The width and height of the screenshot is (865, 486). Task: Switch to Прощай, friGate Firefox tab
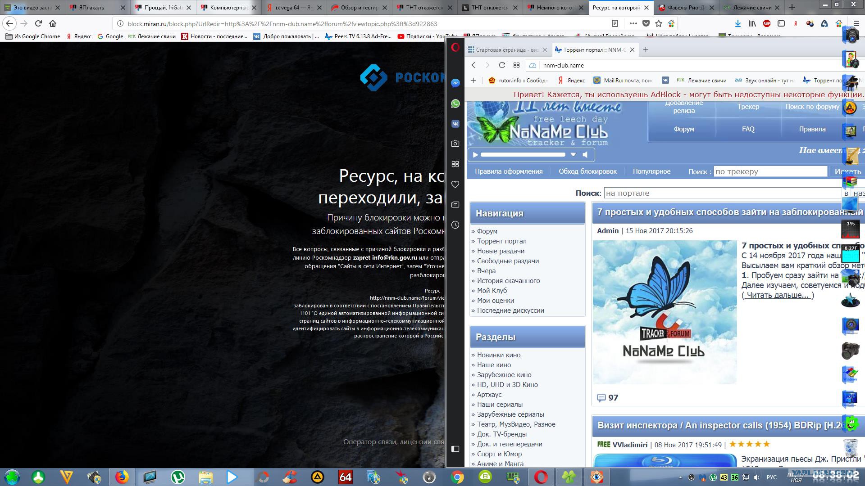click(x=164, y=8)
